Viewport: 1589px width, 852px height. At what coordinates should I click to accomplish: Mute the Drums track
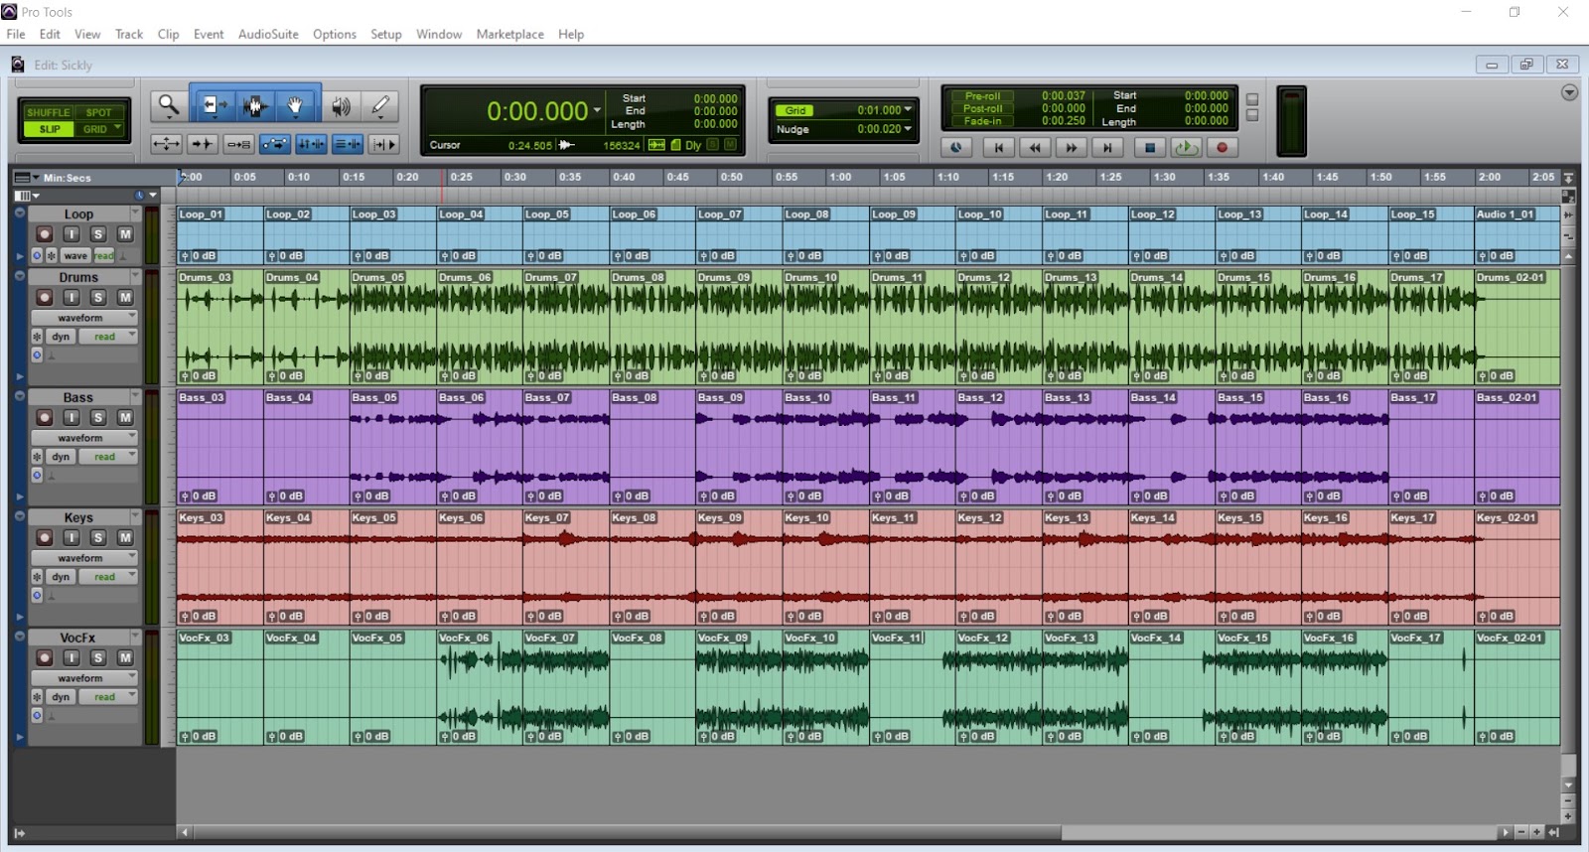[x=125, y=297]
